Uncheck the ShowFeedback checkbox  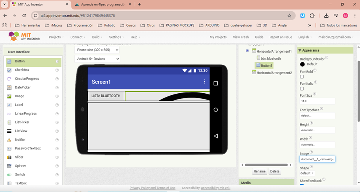click(x=302, y=185)
